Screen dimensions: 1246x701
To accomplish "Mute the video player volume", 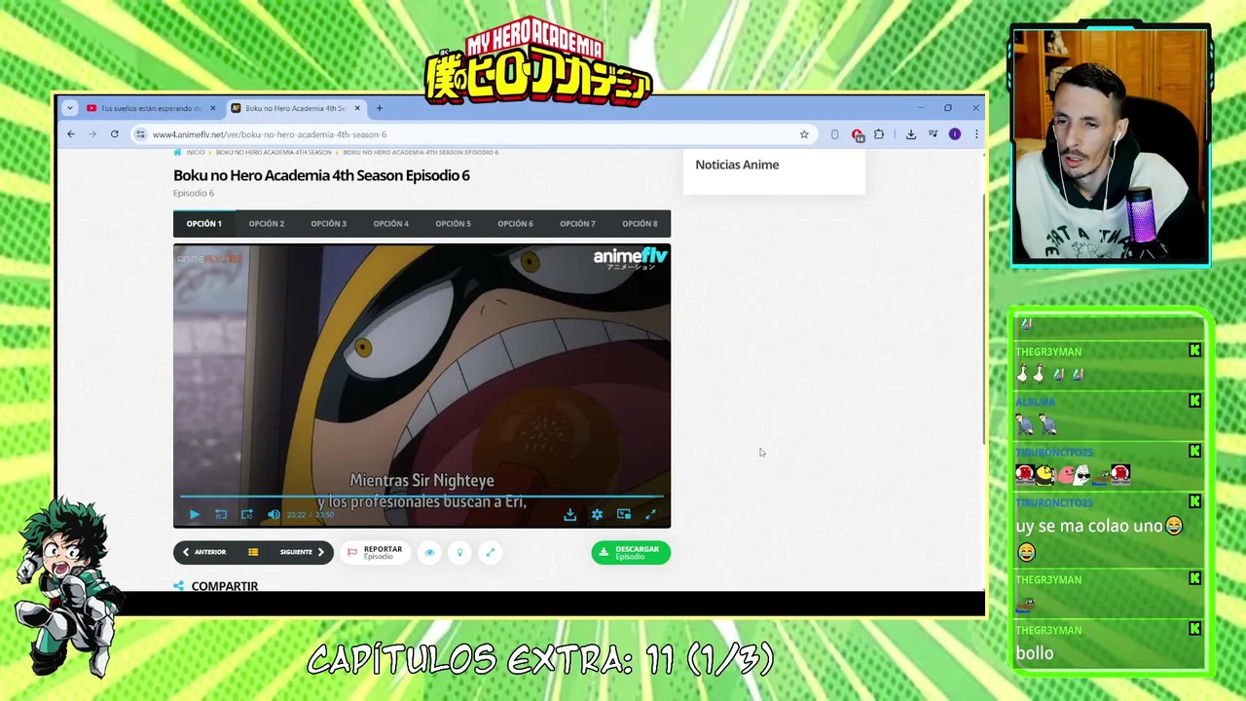I will tap(274, 514).
